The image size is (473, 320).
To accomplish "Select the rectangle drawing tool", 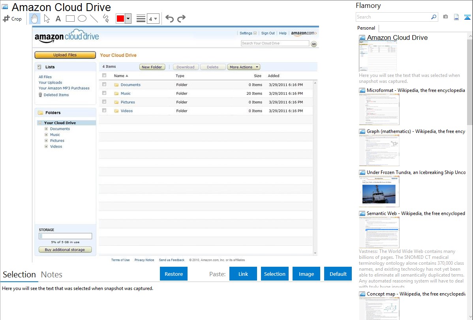I will tap(70, 19).
